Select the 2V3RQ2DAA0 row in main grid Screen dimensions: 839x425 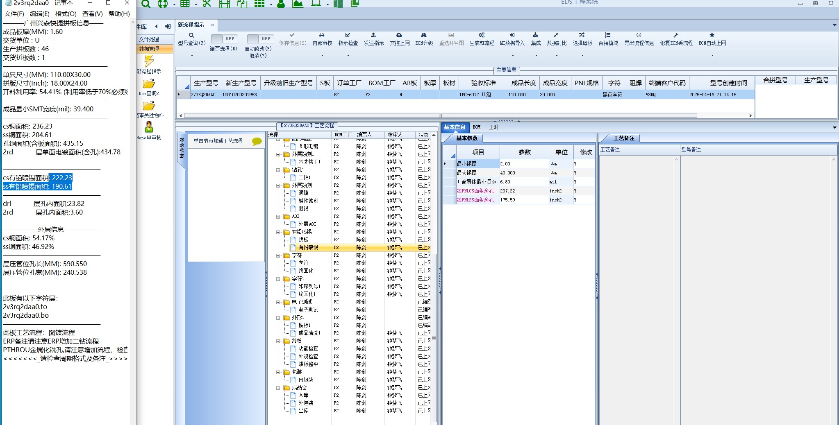[x=466, y=95]
